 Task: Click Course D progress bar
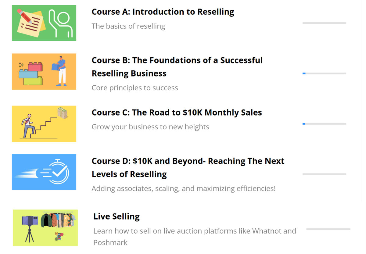[324, 174]
